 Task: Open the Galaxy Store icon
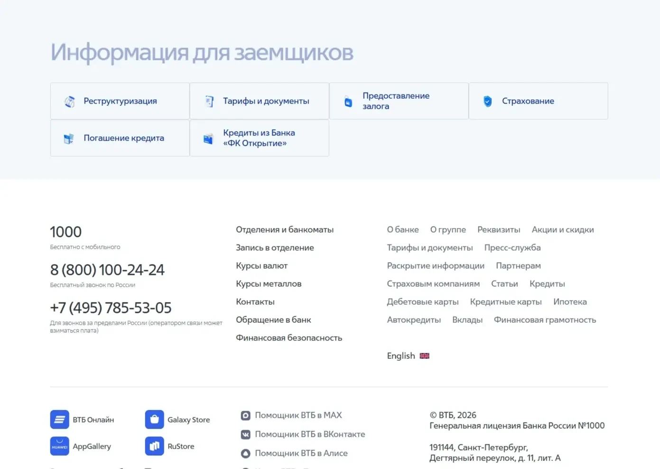tap(155, 420)
